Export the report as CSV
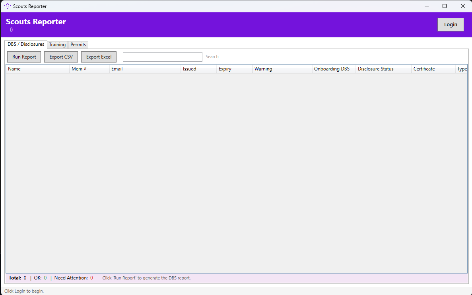This screenshot has width=472, height=295. pyautogui.click(x=61, y=57)
